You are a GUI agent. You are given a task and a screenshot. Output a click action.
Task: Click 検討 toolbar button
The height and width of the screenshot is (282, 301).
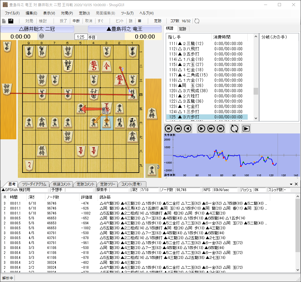(43, 21)
